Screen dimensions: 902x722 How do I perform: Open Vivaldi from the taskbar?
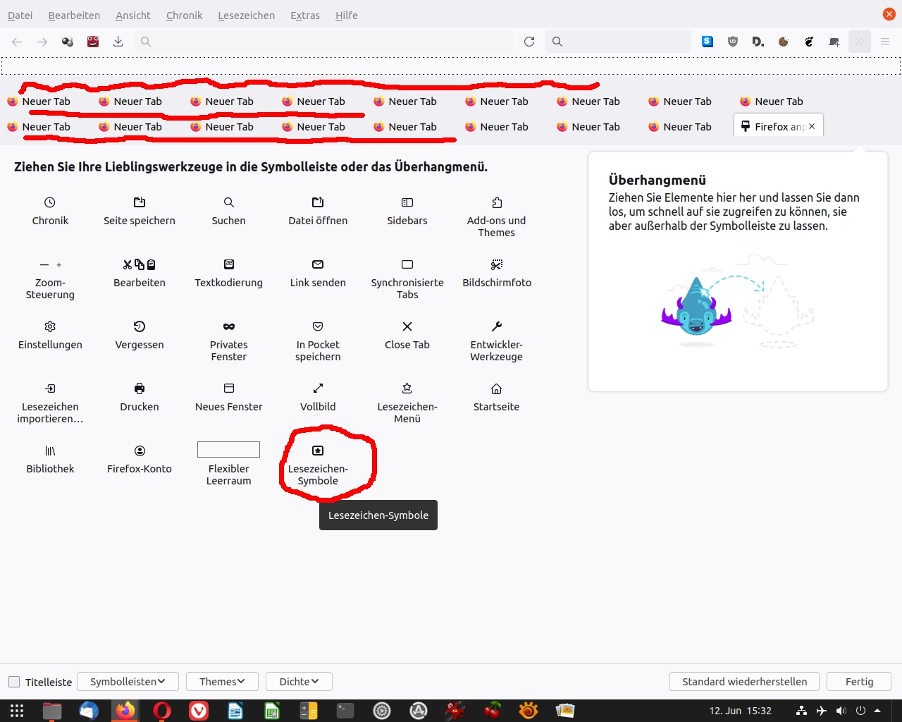pos(199,711)
